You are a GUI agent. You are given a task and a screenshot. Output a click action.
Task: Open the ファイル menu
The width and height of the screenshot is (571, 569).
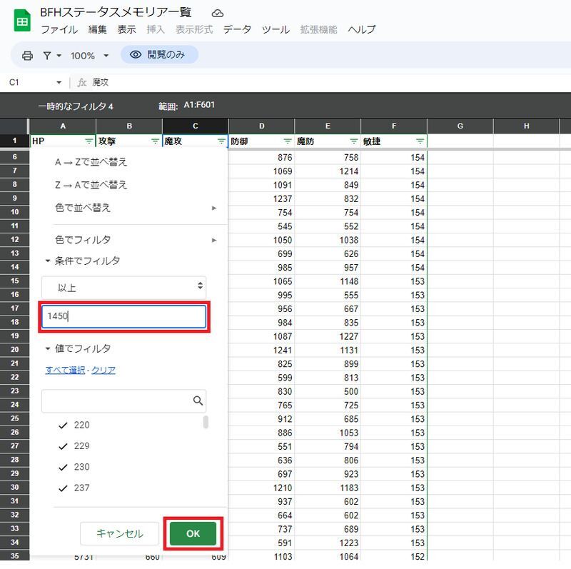[x=59, y=30]
